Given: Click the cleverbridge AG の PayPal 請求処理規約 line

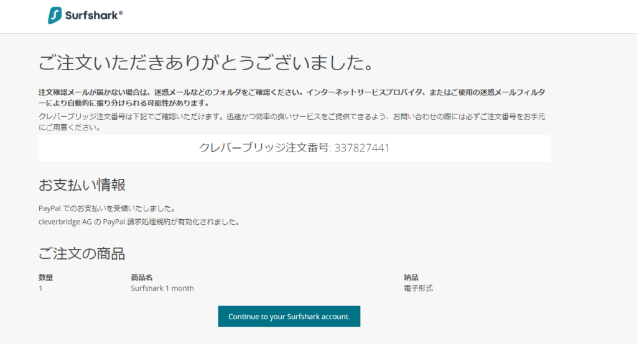Looking at the screenshot, I should coord(139,222).
